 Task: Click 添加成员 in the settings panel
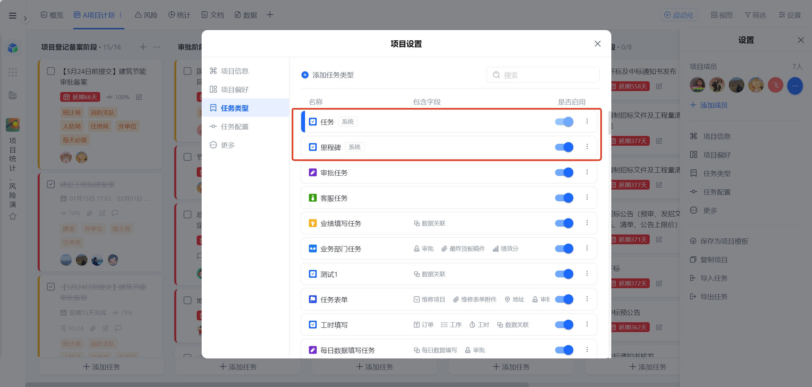709,105
